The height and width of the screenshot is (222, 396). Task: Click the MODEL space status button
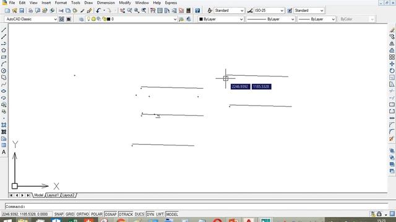(172, 214)
